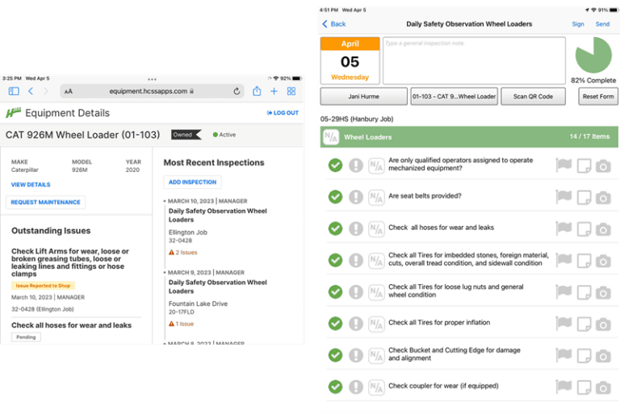Screen dimensions: 620x419
Task: Open the VIEW DETAILS link
Action: (31, 185)
